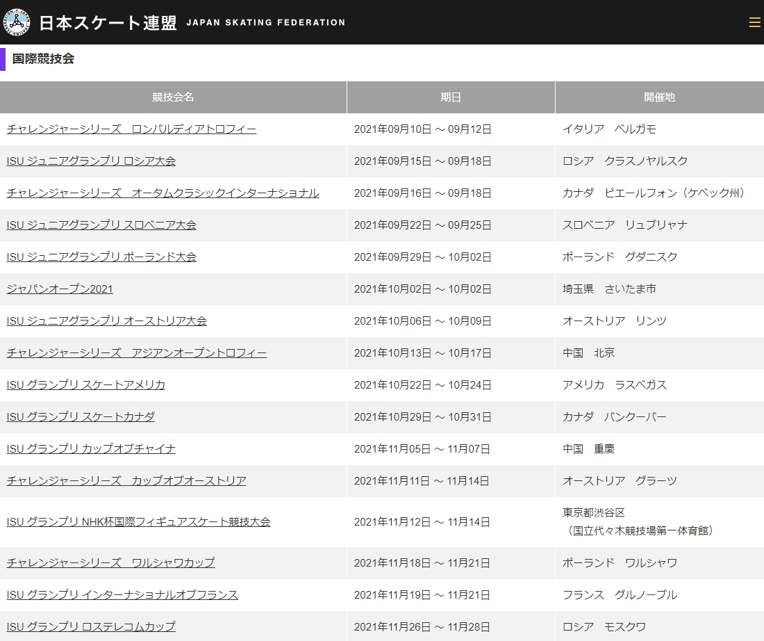This screenshot has height=641, width=764.
Task: Select date 2021年11月18日 ～ 11月21日
Action: point(422,563)
